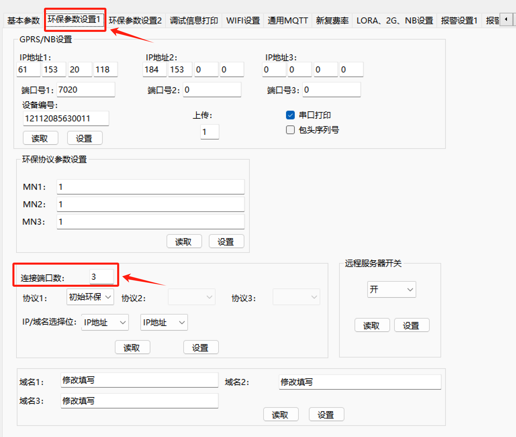Screen dimensions: 516x437
Task: Click the 端口号1 input field
Action: click(86, 90)
